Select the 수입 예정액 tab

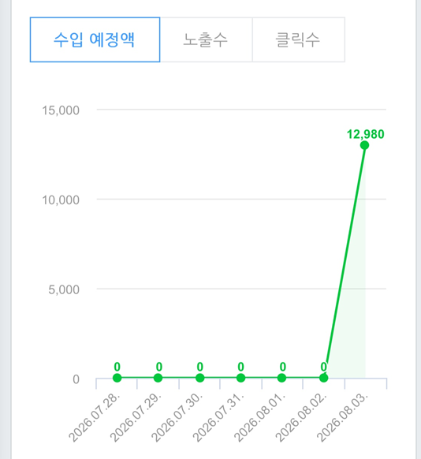coord(95,39)
